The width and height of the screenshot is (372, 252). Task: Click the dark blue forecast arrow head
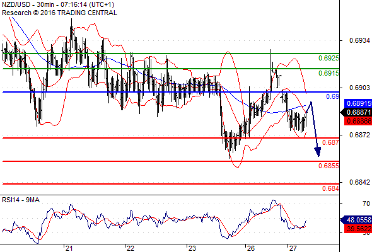coord(318,152)
